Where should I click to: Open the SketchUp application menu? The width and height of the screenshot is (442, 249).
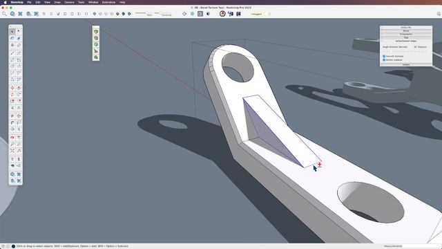click(x=17, y=2)
